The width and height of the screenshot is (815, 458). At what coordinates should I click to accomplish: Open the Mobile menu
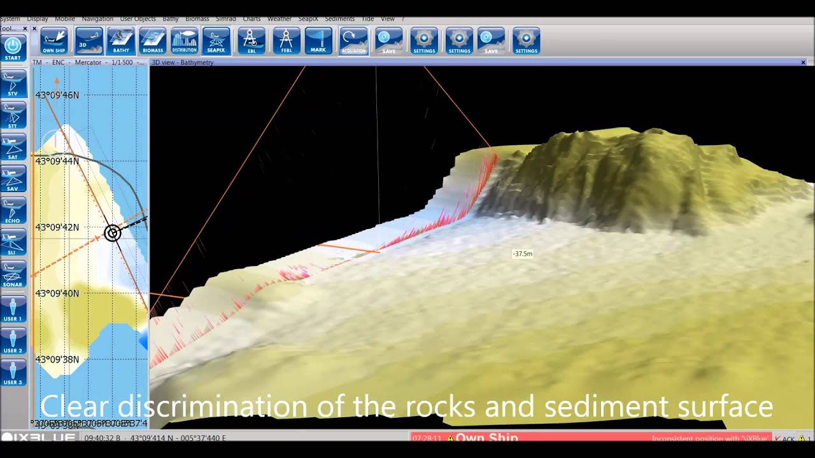[65, 19]
